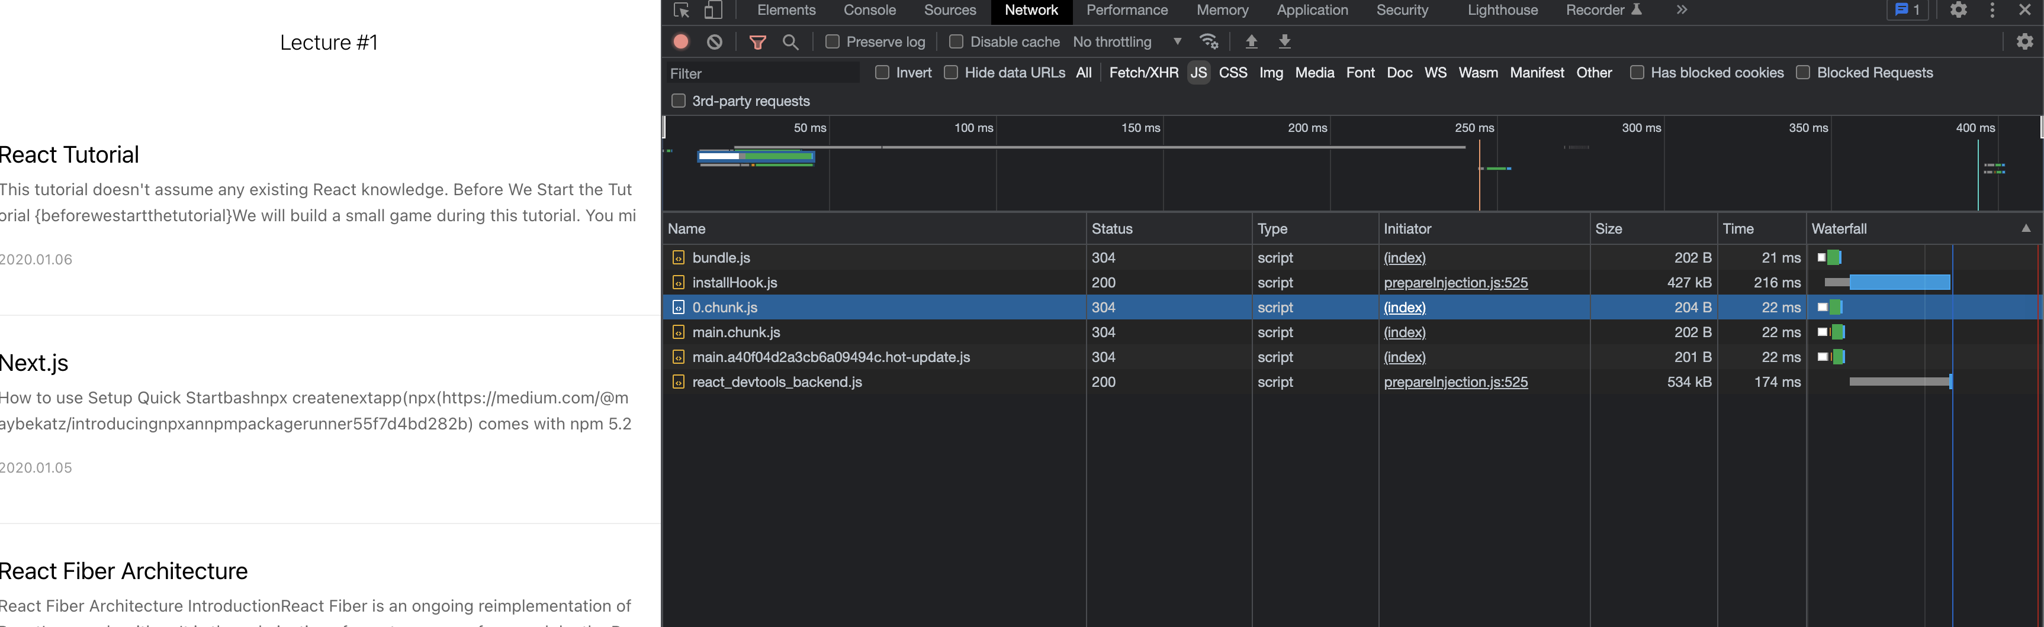Import HAR file upload icon
This screenshot has height=627, width=2044.
1251,42
